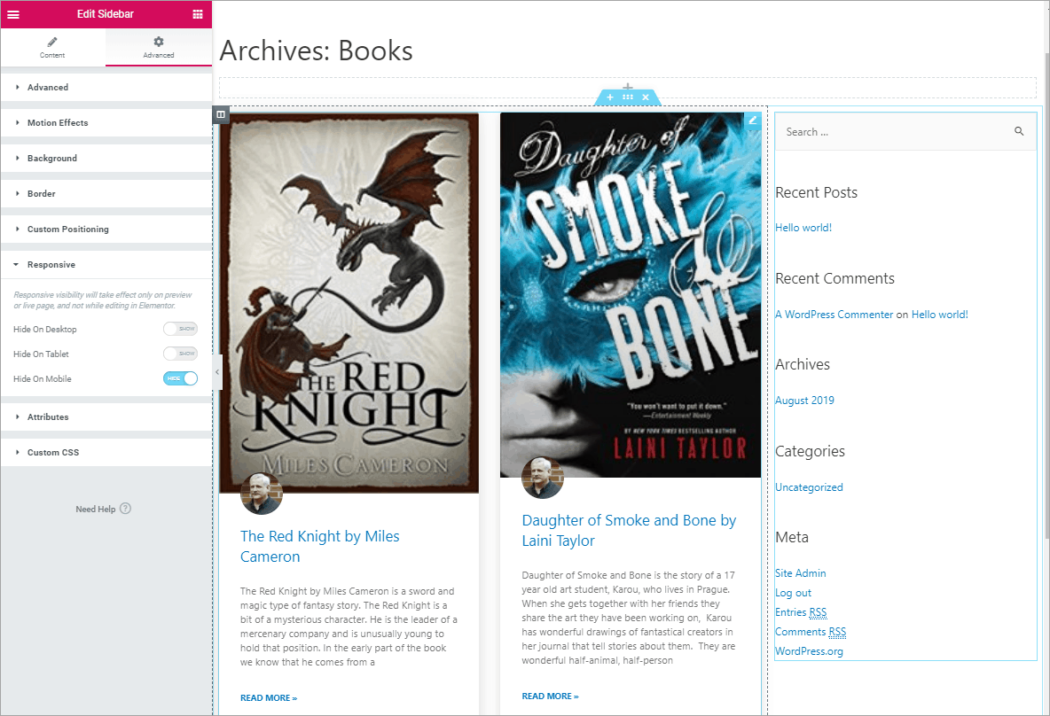Click the column edit handle icon
Viewport: 1050px width, 716px height.
coord(221,114)
